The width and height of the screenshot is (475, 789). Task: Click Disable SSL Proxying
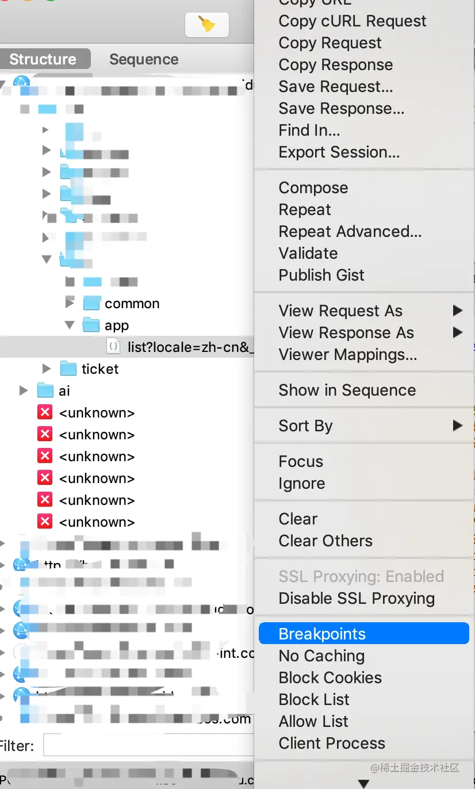pos(357,598)
